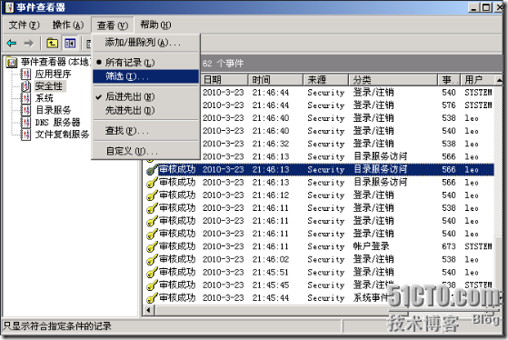508x340 pixels.
Task: Select the highlighted 目录服务访问 566 row
Action: (x=320, y=169)
